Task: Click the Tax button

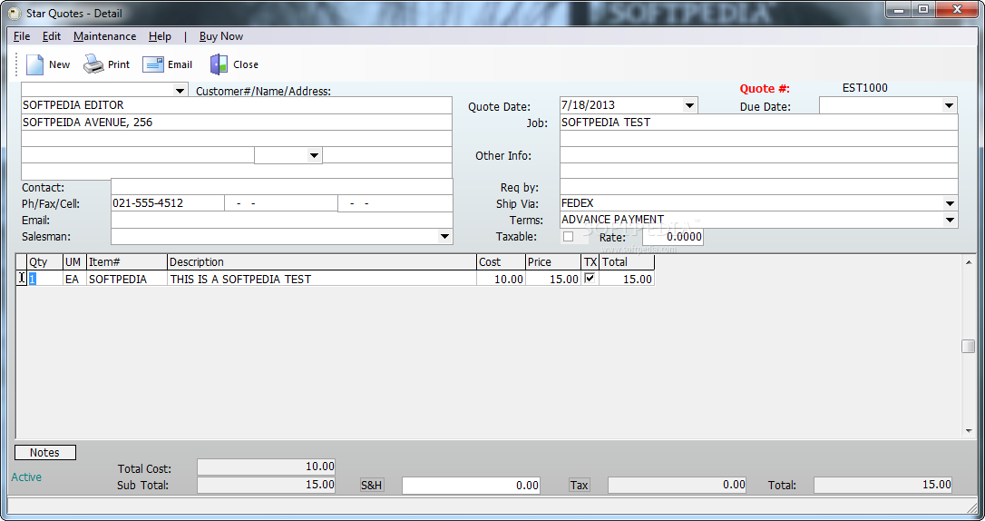Action: point(580,486)
